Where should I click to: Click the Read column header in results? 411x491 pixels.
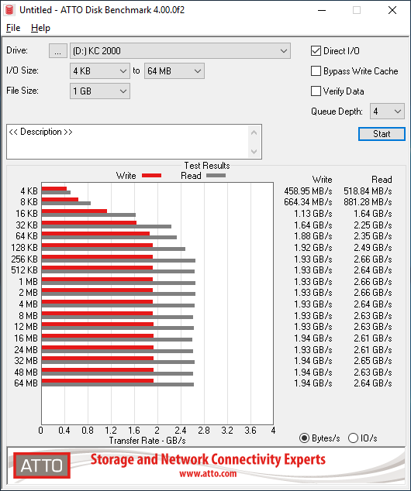382,180
